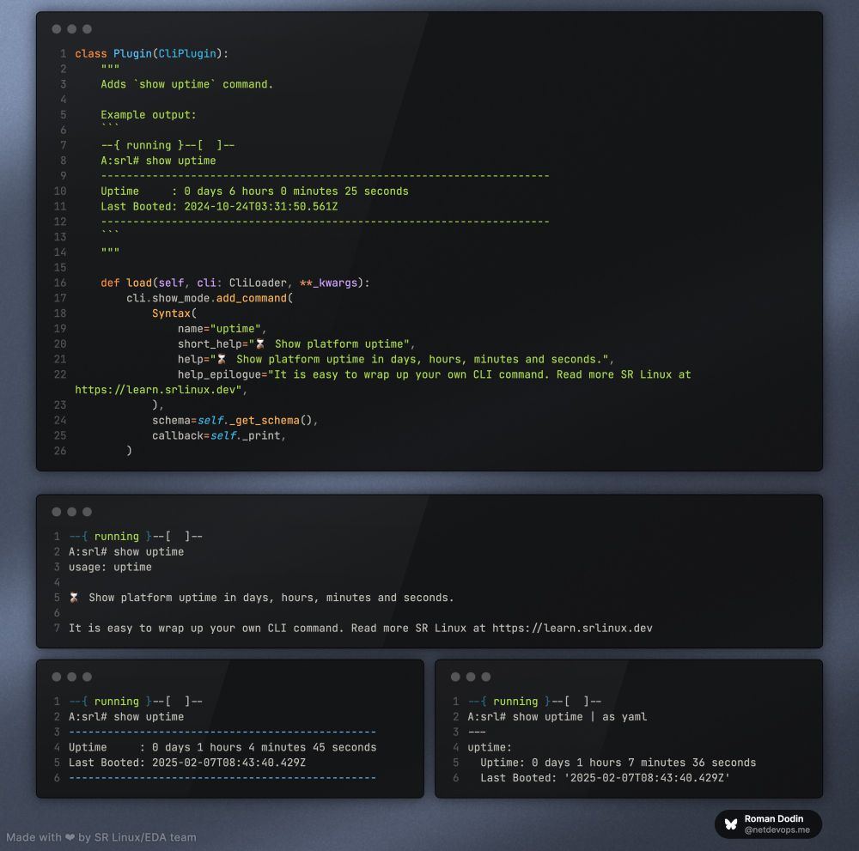This screenshot has width=859, height=851.
Task: Click the hourglass emoji in the short_help line
Action: coord(260,343)
